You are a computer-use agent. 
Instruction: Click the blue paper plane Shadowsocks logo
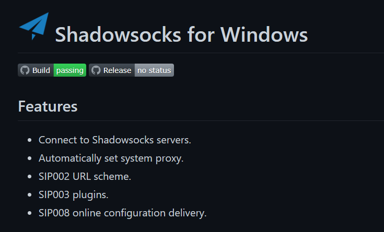pyautogui.click(x=34, y=26)
